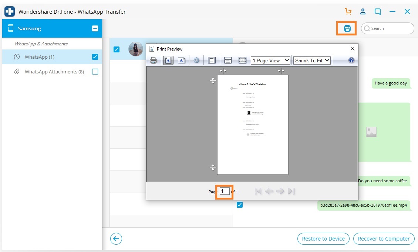Collapse the Samsung device section
Viewport: 418px width, 252px height.
95,28
